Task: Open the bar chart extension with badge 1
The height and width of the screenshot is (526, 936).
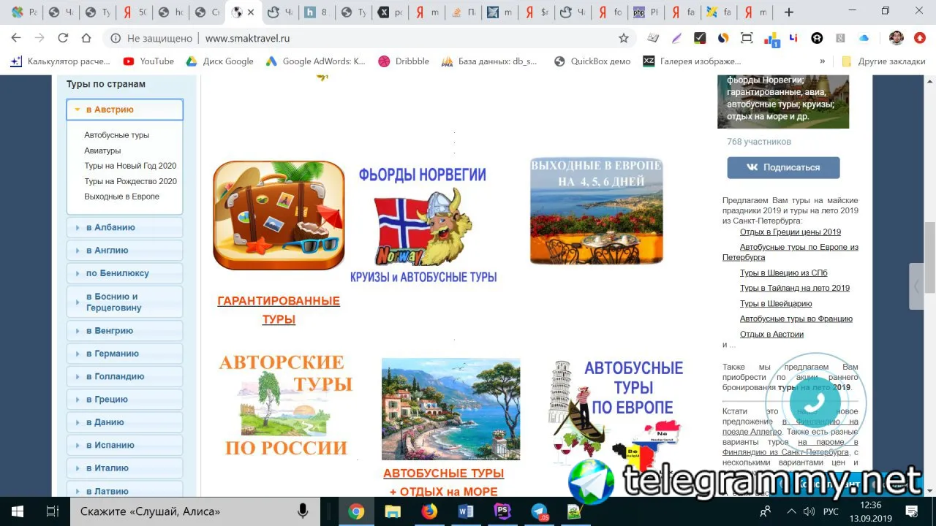Action: (x=771, y=39)
